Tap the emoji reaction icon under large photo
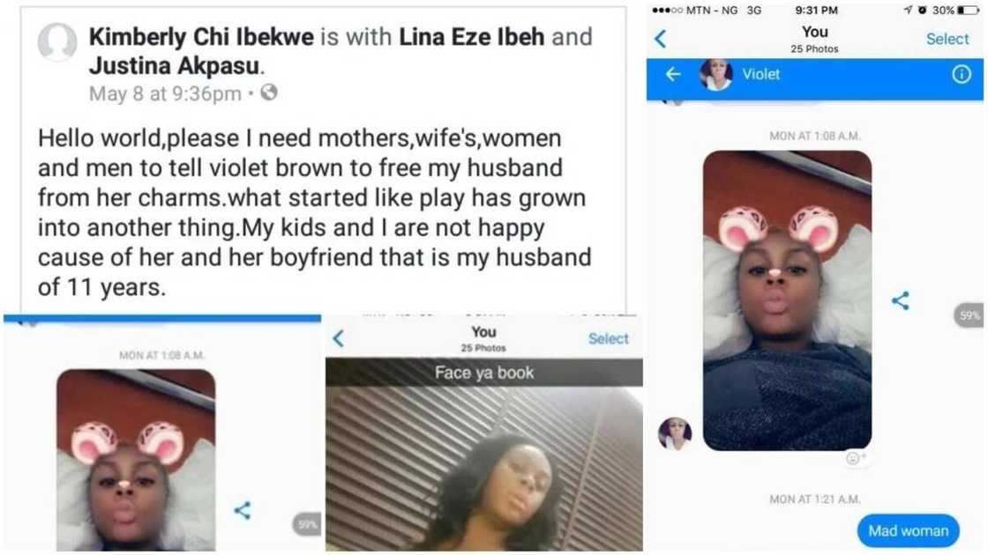 click(x=855, y=458)
